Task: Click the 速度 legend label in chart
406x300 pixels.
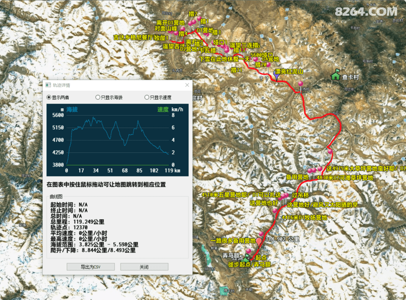Action: click(x=163, y=109)
